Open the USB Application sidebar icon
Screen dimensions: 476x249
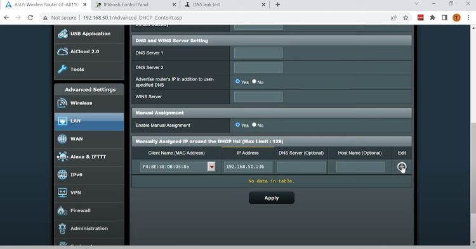tap(63, 34)
